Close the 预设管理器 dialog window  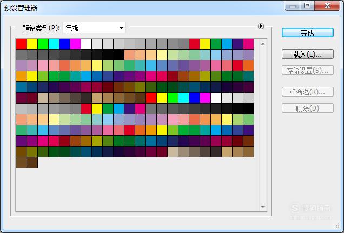(x=327, y=5)
